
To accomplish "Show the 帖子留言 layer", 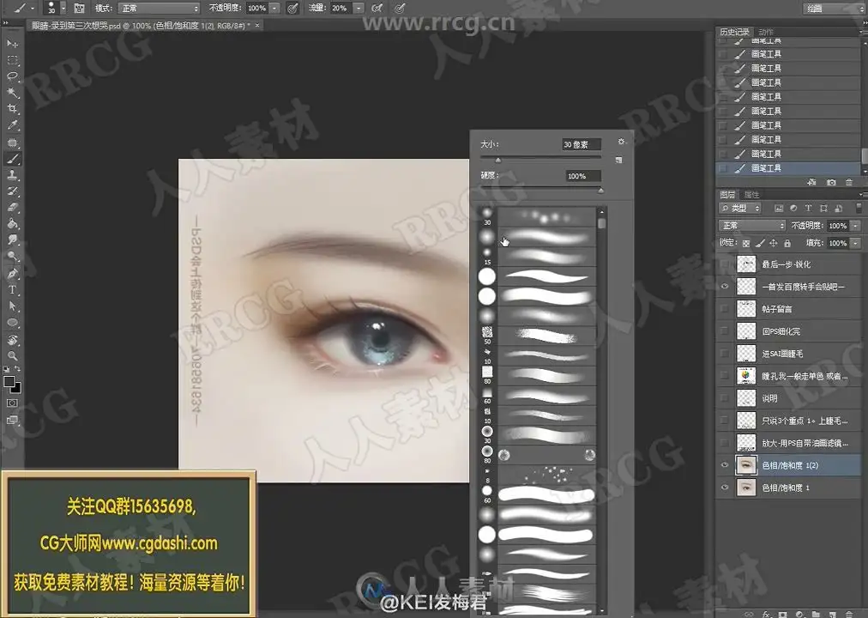I will tap(725, 308).
